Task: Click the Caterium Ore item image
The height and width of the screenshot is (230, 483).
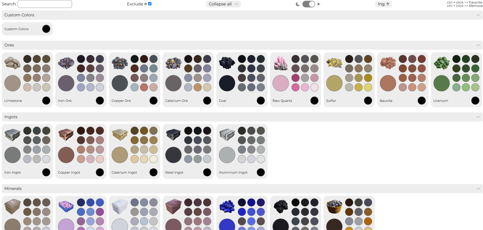Action: tap(173, 63)
